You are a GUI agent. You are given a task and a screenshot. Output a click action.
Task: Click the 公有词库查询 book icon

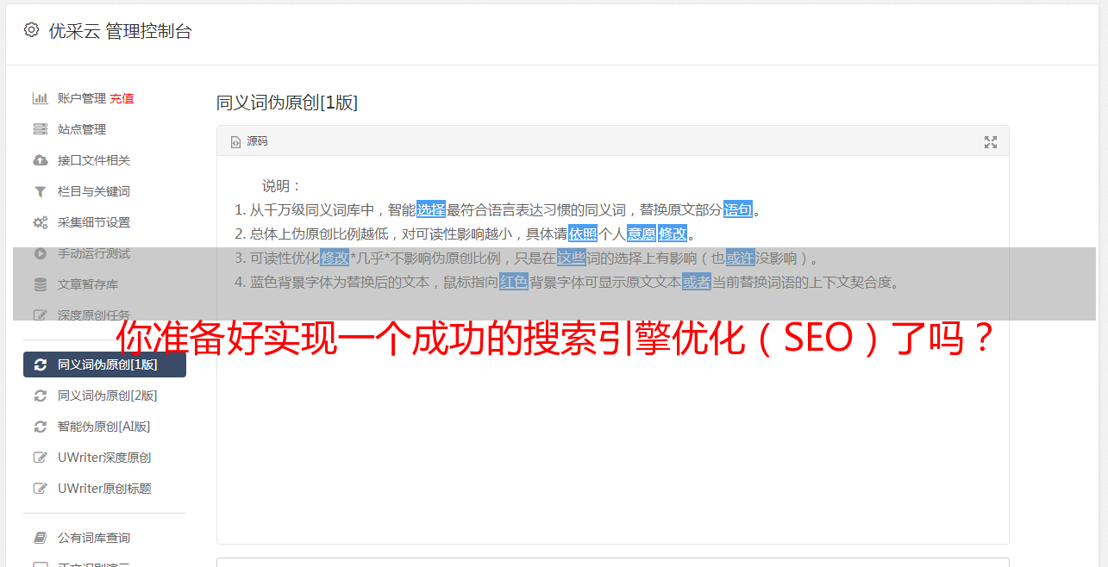tap(40, 538)
